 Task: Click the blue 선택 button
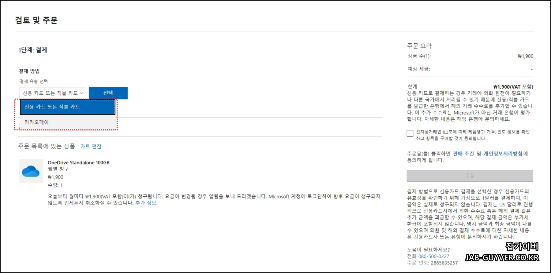(x=108, y=93)
